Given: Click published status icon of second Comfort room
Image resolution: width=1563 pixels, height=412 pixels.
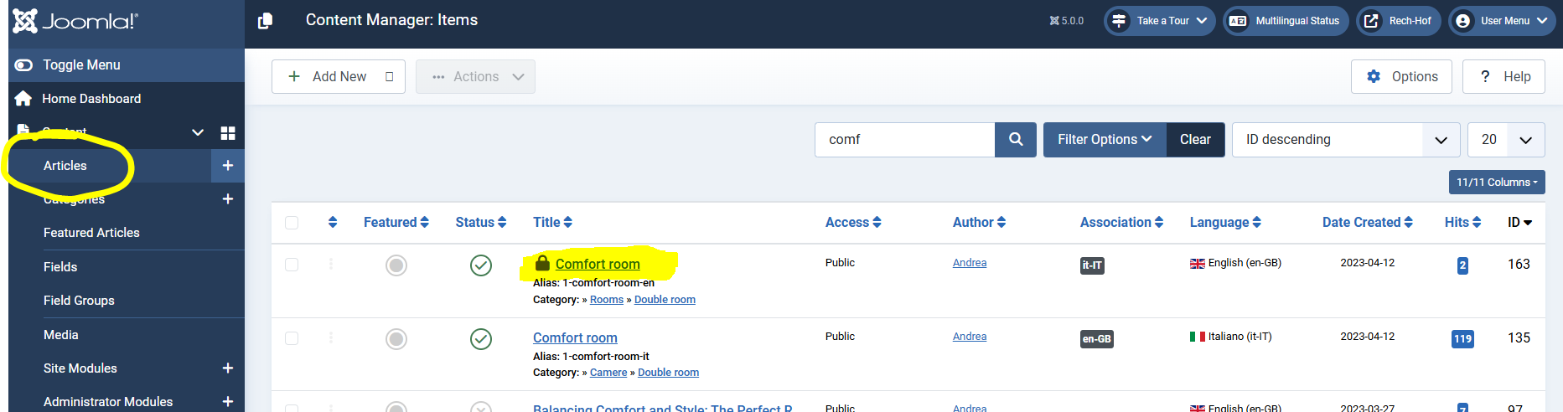Looking at the screenshot, I should coord(480,339).
